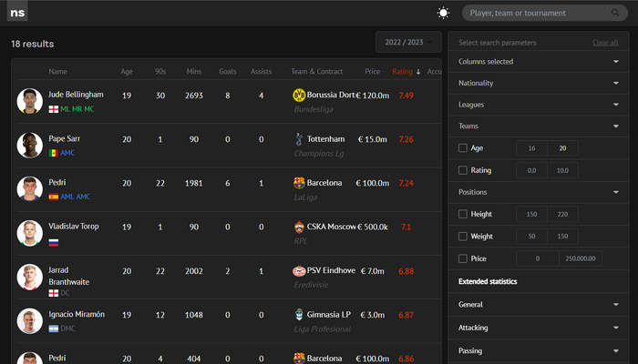Click the ns logo icon
This screenshot has height=364, width=638.
[x=15, y=12]
